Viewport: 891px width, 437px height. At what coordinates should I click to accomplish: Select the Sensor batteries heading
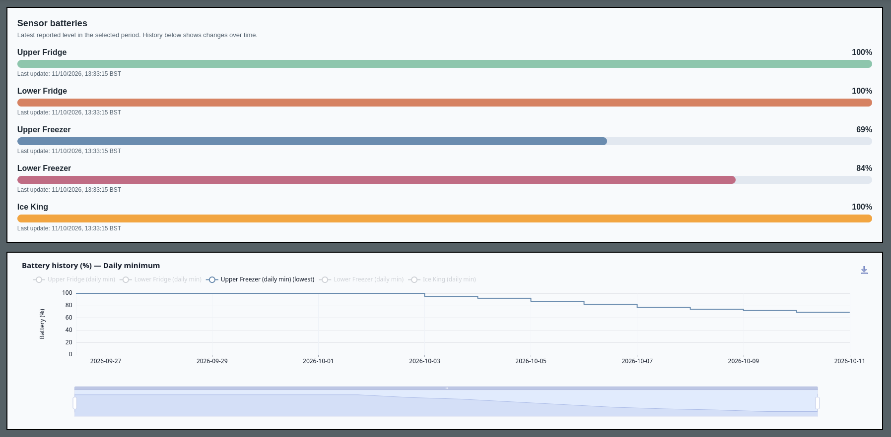(52, 23)
